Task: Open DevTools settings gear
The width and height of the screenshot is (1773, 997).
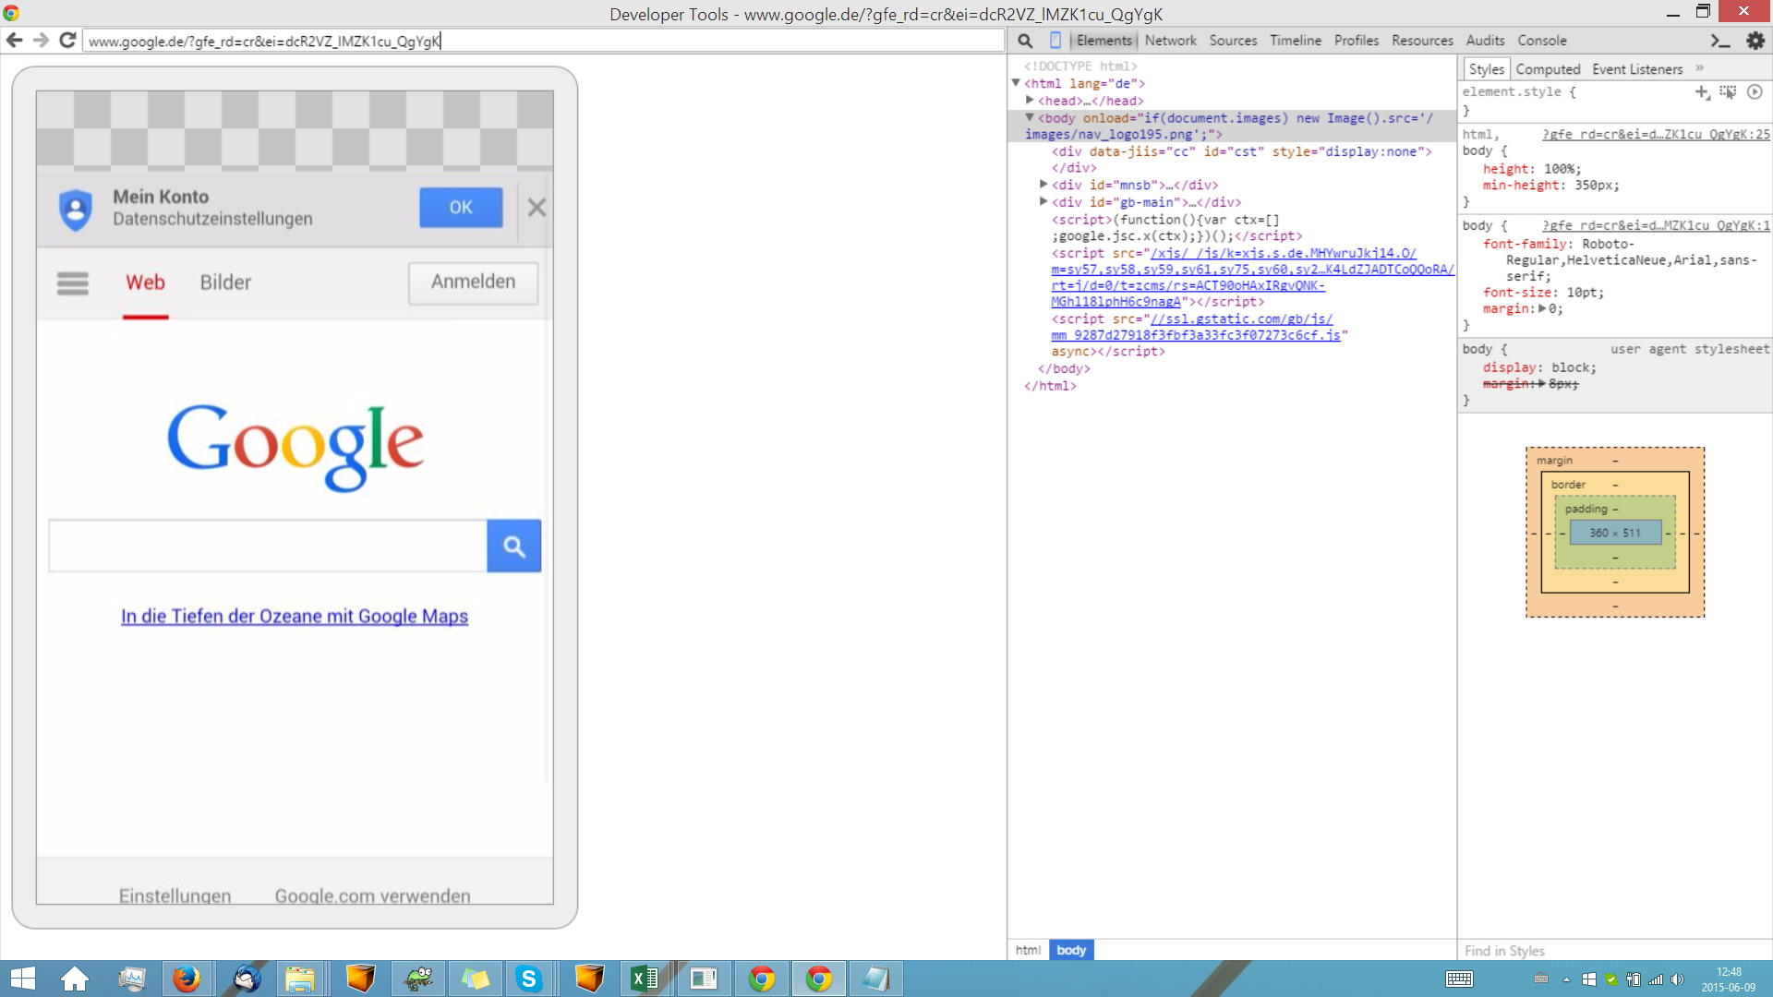Action: (1755, 41)
